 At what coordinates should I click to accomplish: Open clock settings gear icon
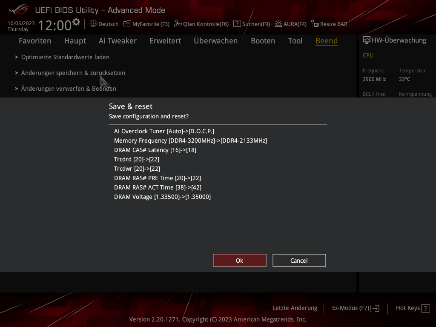[x=76, y=22]
